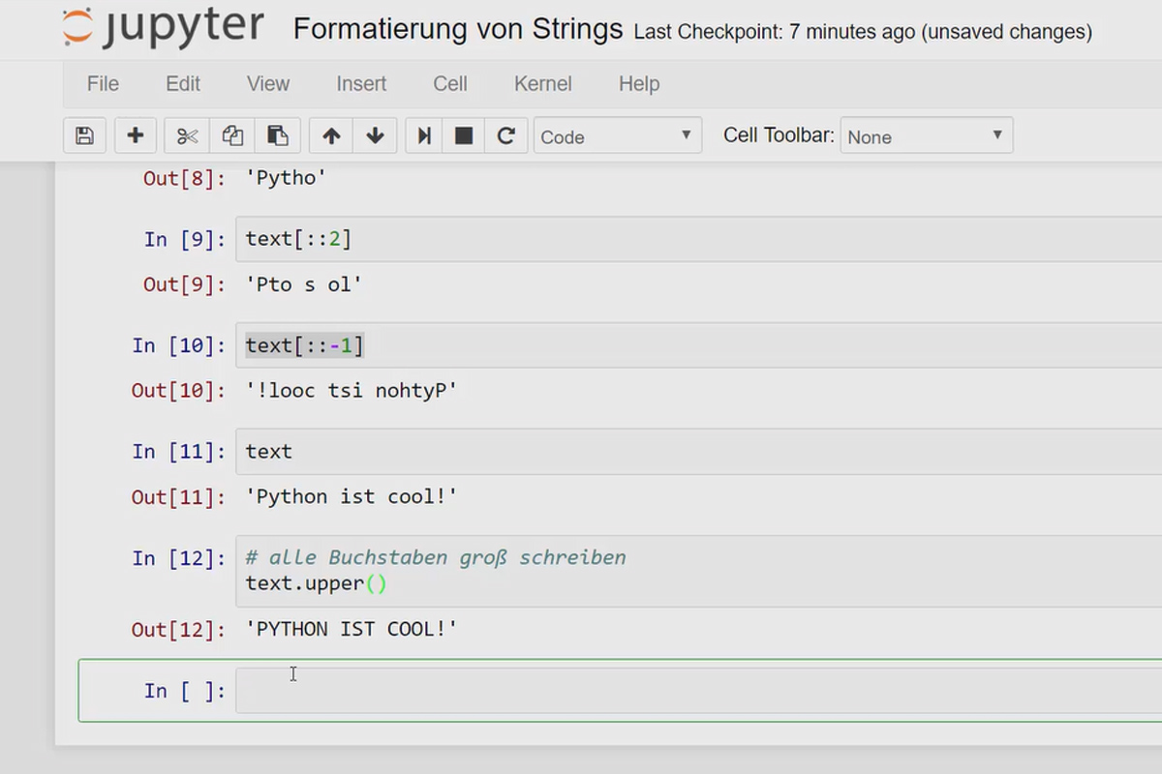Click the Out[10] prompt label
Screen dimensions: 1162x774
coord(178,391)
